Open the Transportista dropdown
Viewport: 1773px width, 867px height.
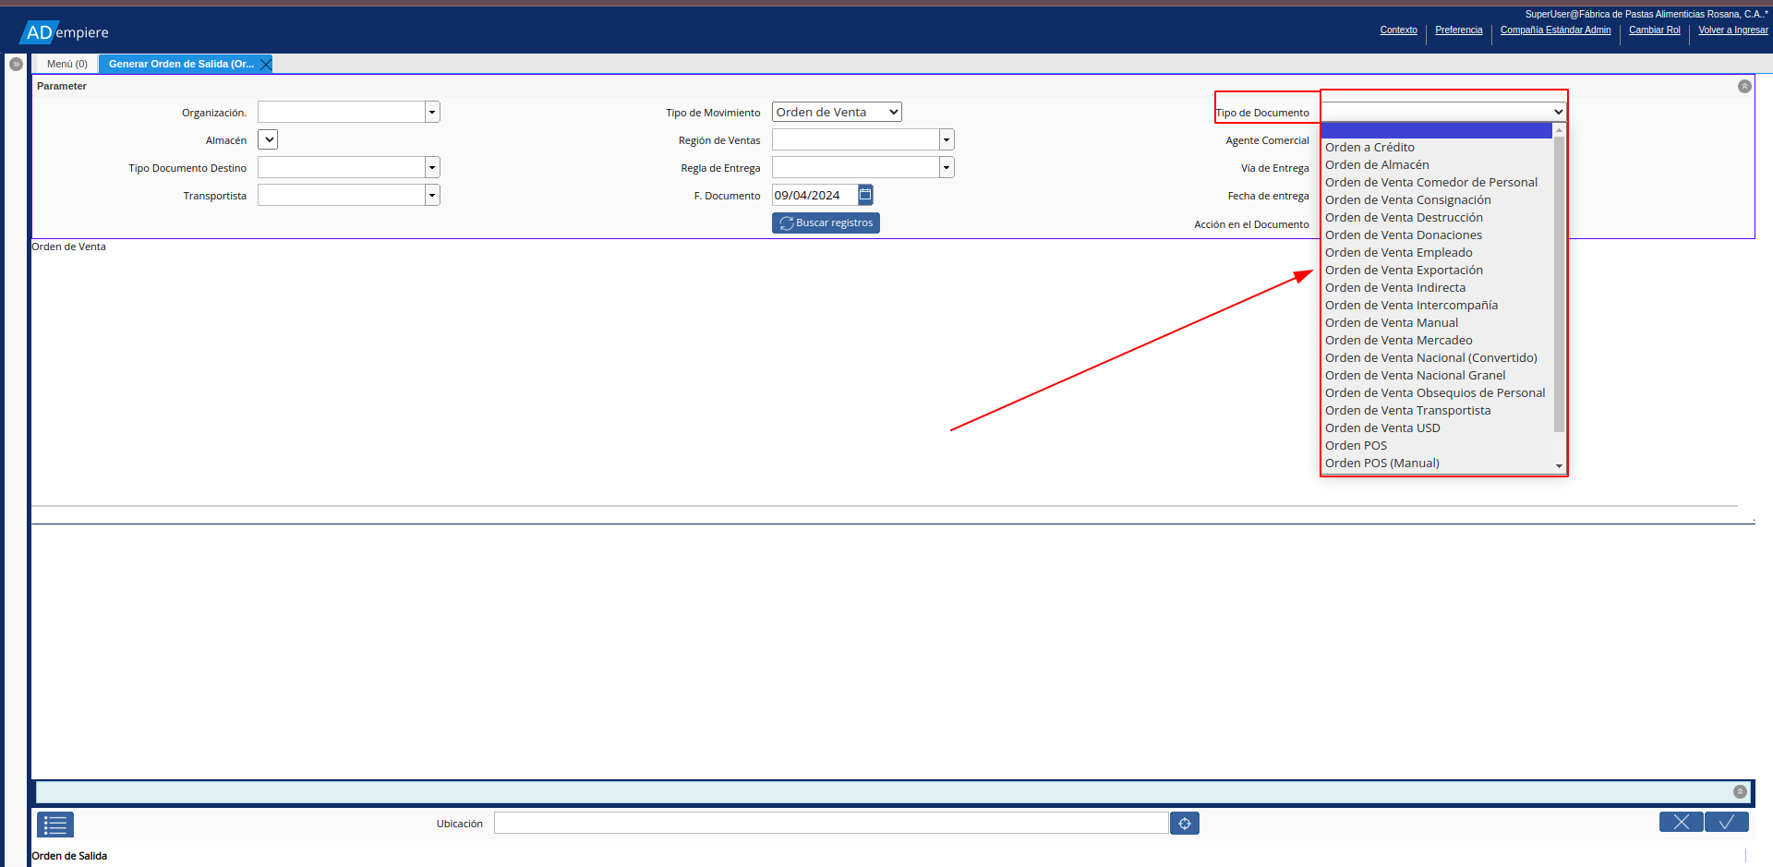click(x=432, y=195)
